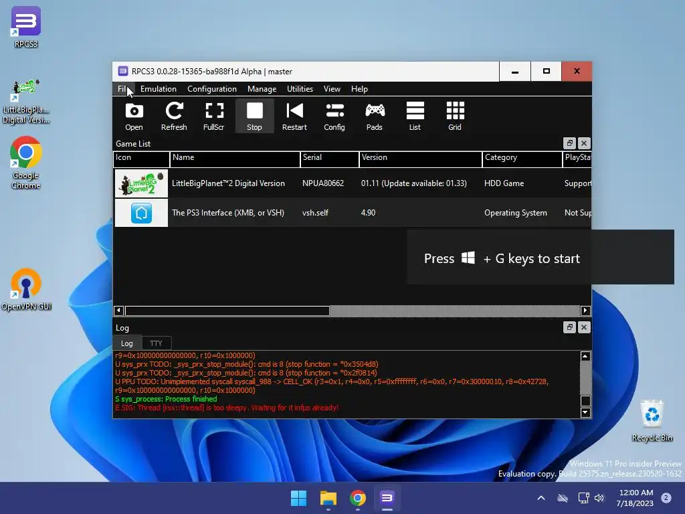Click the green 'Process finished' log line
The height and width of the screenshot is (514, 685).
click(166, 399)
